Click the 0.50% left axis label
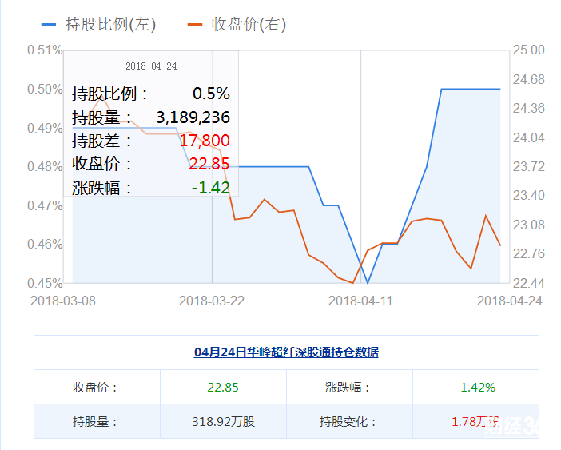 (45, 89)
